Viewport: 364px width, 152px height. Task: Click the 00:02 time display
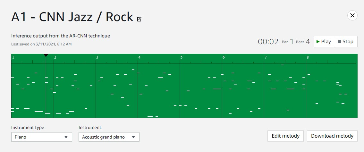tap(268, 42)
